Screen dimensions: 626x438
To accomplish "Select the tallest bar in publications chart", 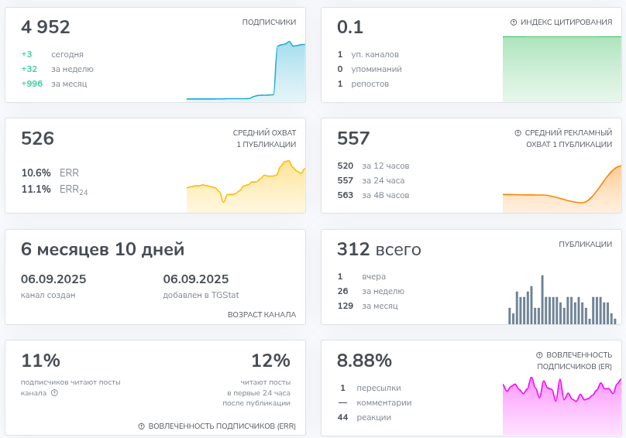I will pos(542,299).
